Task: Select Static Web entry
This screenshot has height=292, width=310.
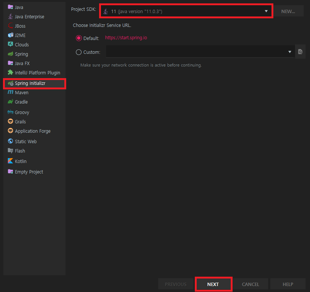Action: (34, 142)
